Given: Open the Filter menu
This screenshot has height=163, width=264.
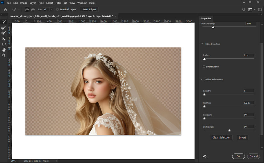Looking at the screenshot, I should 58,3.
